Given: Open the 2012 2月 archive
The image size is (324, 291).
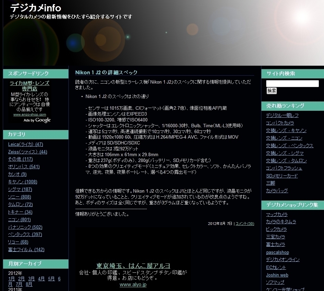Looking at the screenshot, I should [x=21, y=279].
